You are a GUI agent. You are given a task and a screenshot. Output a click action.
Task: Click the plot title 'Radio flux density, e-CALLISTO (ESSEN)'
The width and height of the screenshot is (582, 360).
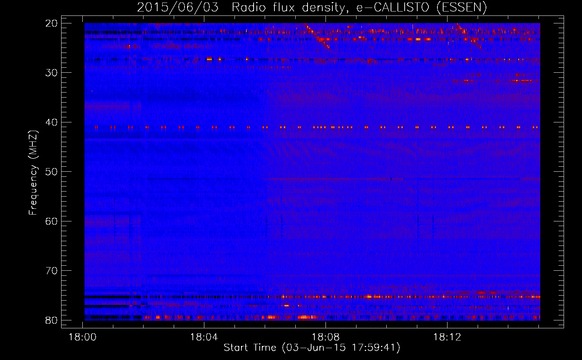point(359,7)
